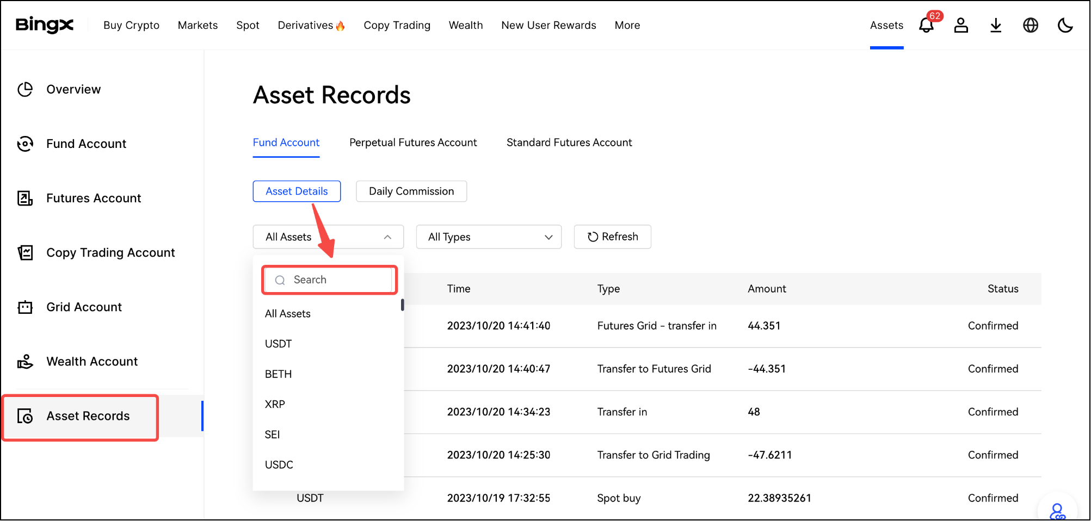The height and width of the screenshot is (521, 1091).
Task: Open Overview in the sidebar
Action: (x=73, y=90)
